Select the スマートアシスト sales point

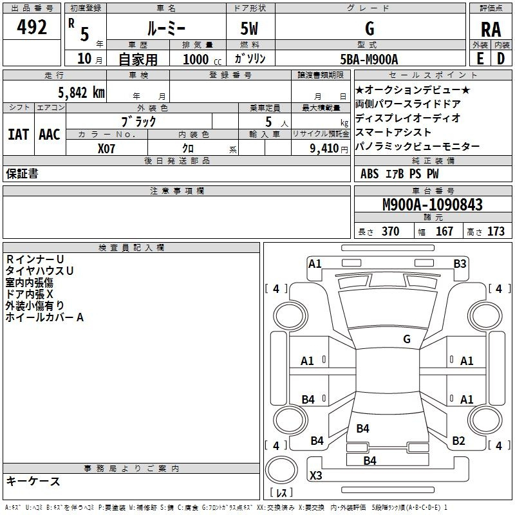tap(393, 132)
